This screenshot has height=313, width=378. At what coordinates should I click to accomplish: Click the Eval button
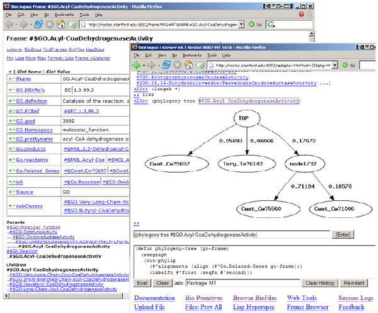coord(142,283)
